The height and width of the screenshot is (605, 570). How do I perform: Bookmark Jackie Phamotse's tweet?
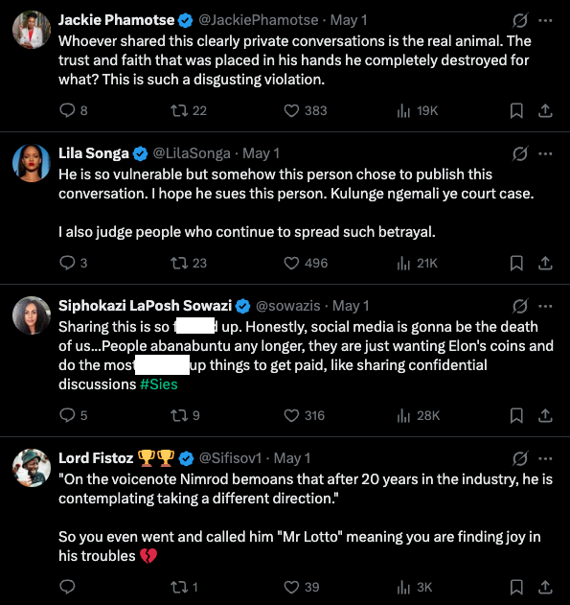coord(516,110)
